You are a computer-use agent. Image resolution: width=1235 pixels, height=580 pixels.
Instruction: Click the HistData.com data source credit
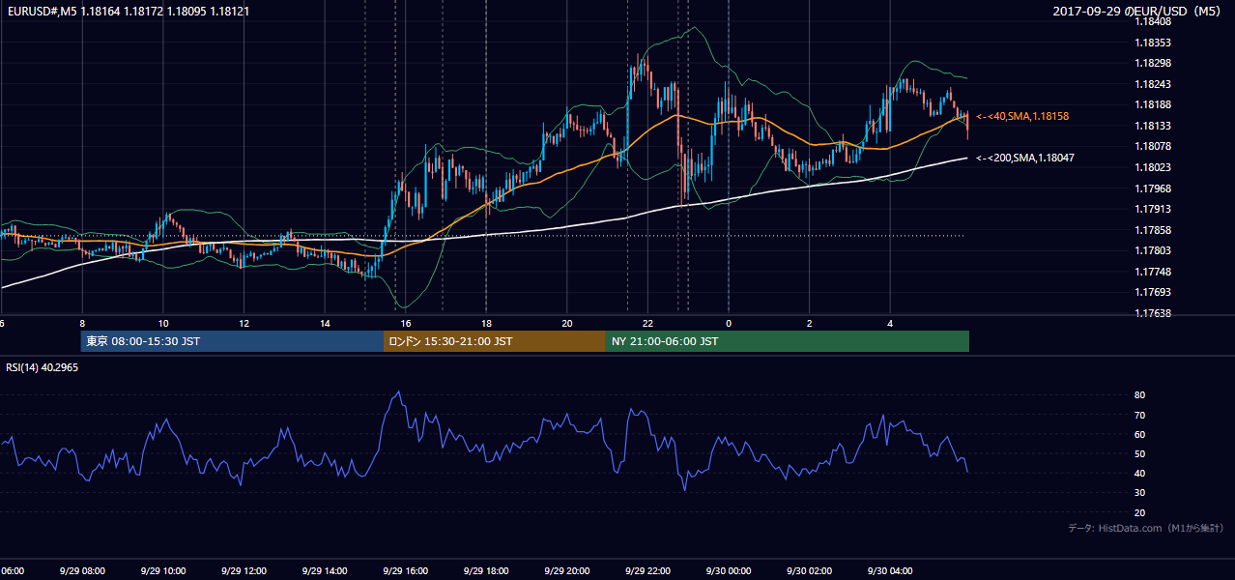click(1146, 528)
